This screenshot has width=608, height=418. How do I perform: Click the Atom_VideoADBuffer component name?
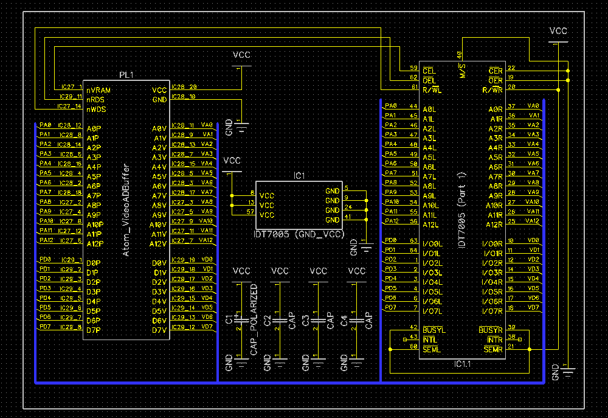(126, 210)
